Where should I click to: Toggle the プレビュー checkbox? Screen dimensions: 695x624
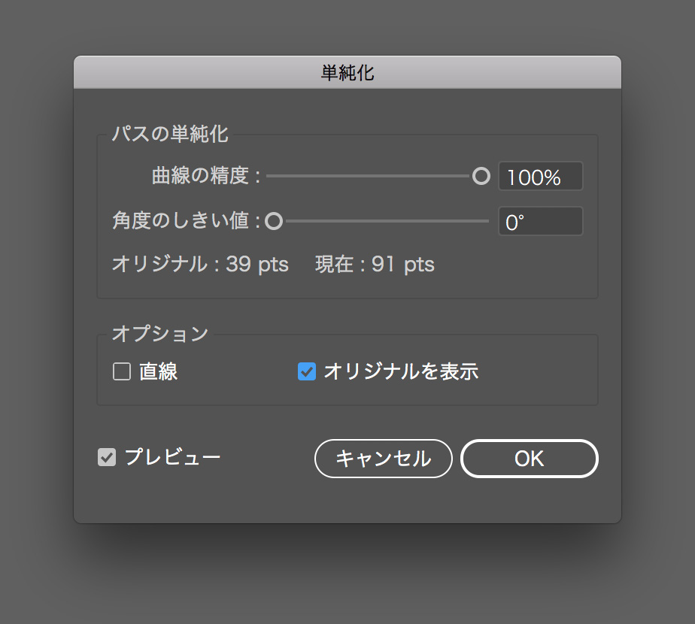point(107,457)
